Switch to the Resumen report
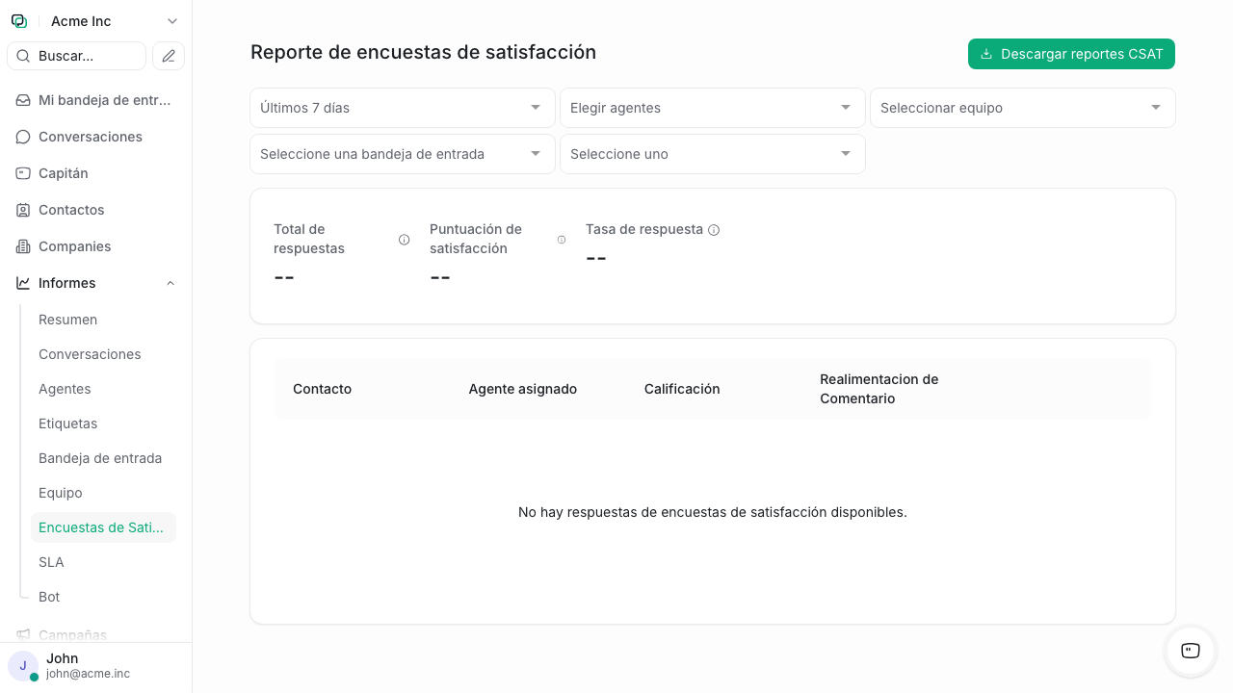The image size is (1233, 693). click(x=67, y=320)
